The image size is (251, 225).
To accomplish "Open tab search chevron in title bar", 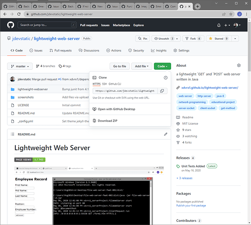I will click(216, 3).
